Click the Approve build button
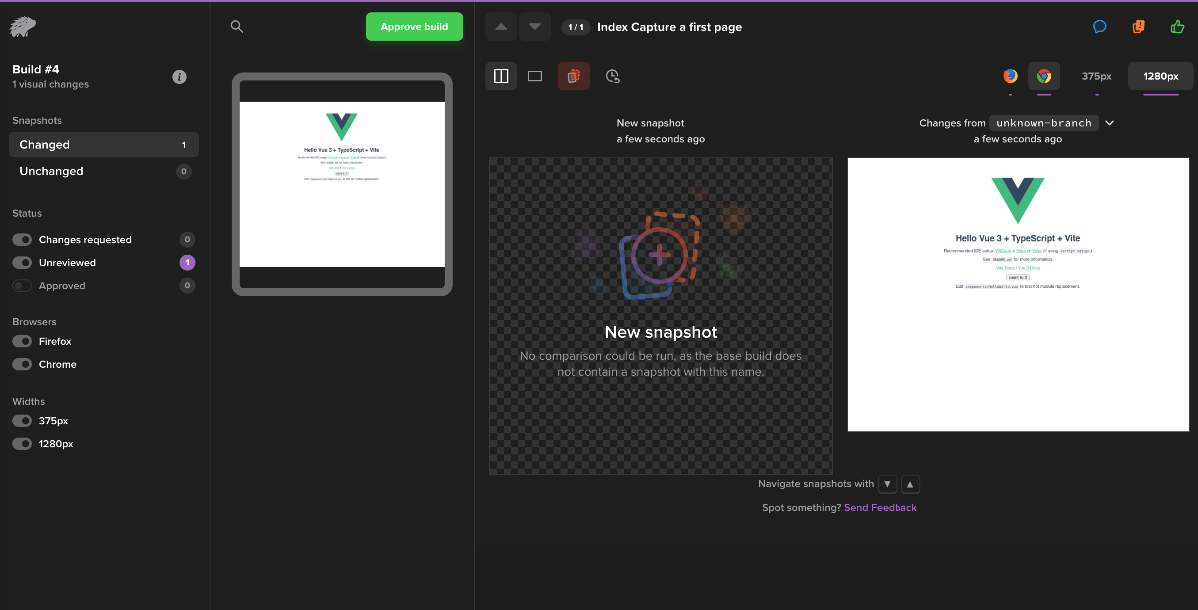This screenshot has width=1198, height=610. (414, 27)
